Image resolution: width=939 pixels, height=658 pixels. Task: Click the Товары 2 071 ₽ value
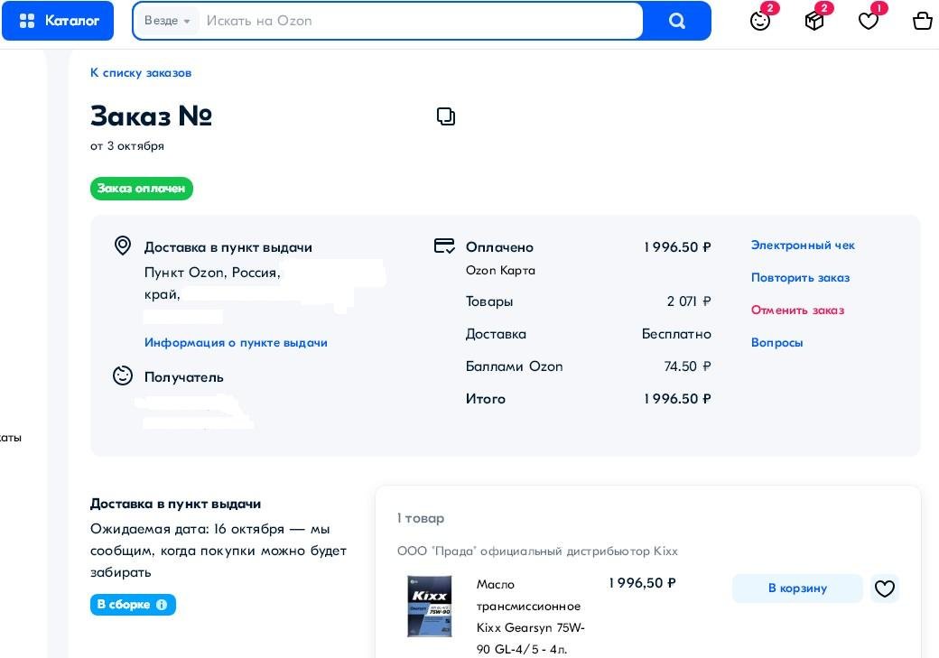tap(689, 301)
